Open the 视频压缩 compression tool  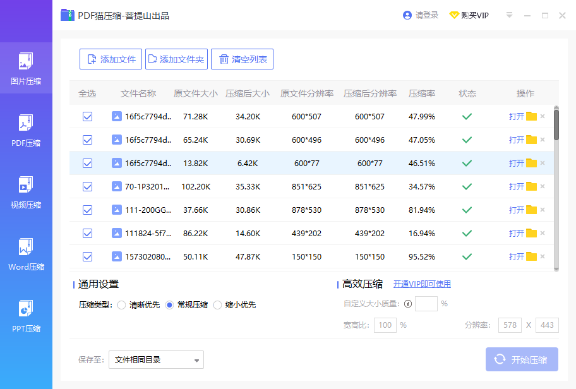point(26,192)
